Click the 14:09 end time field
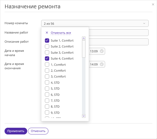 97,64
